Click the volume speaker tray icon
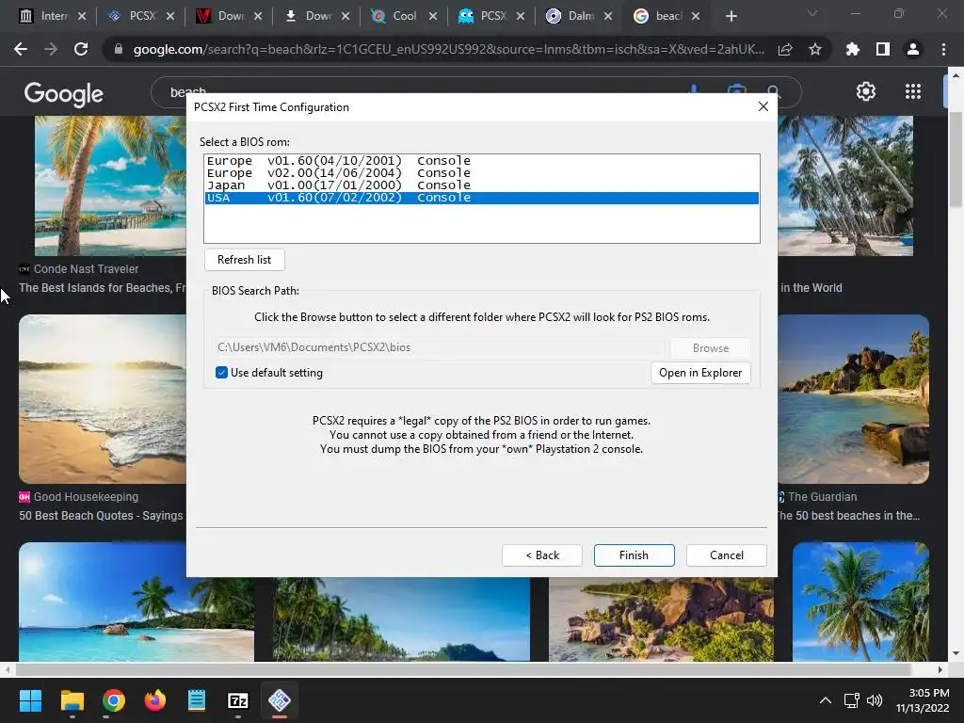This screenshot has width=964, height=723. pyautogui.click(x=874, y=700)
